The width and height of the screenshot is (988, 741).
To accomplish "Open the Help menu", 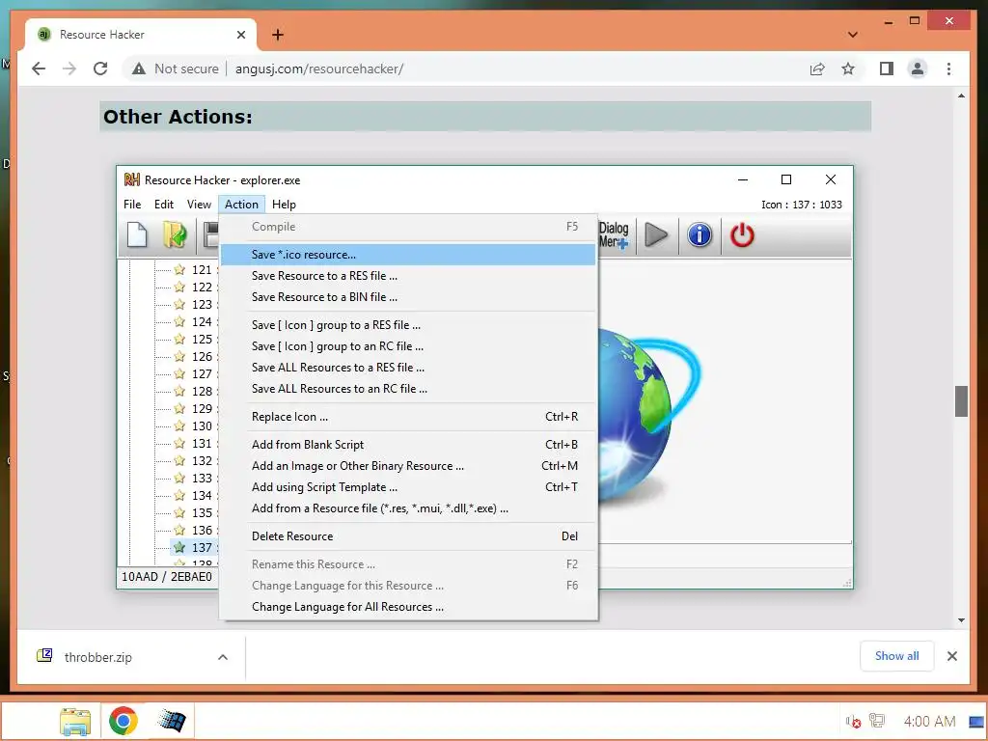I will tap(285, 205).
